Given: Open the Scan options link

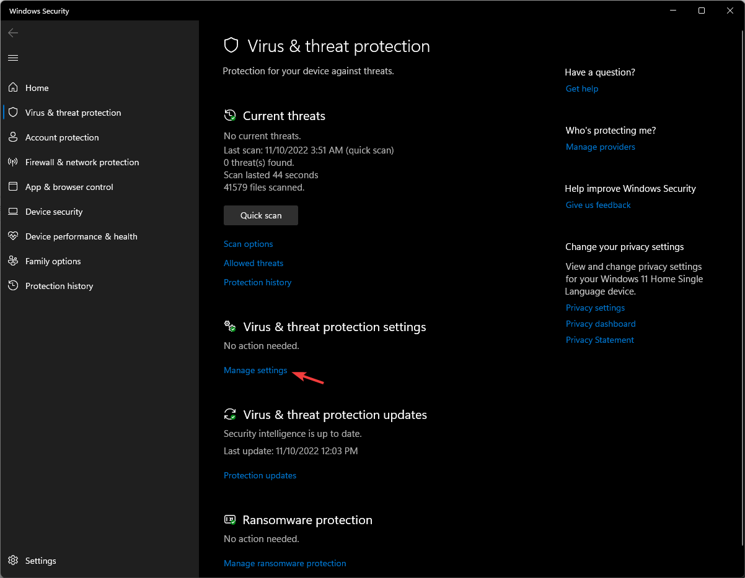Looking at the screenshot, I should [x=248, y=244].
